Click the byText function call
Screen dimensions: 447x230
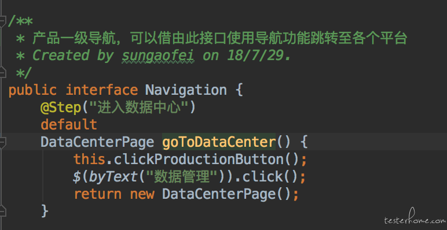pyautogui.click(x=113, y=177)
